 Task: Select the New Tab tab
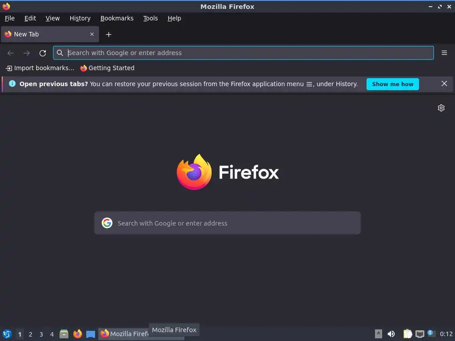(x=50, y=34)
